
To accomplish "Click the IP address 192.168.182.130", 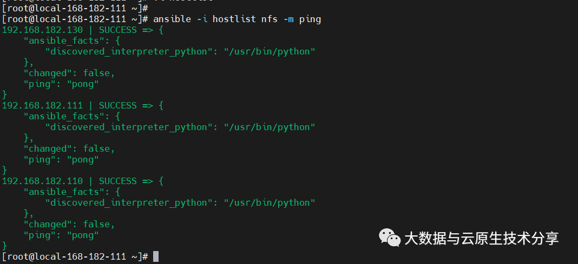I will 42,30.
